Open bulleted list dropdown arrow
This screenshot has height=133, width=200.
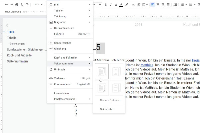[195, 5]
